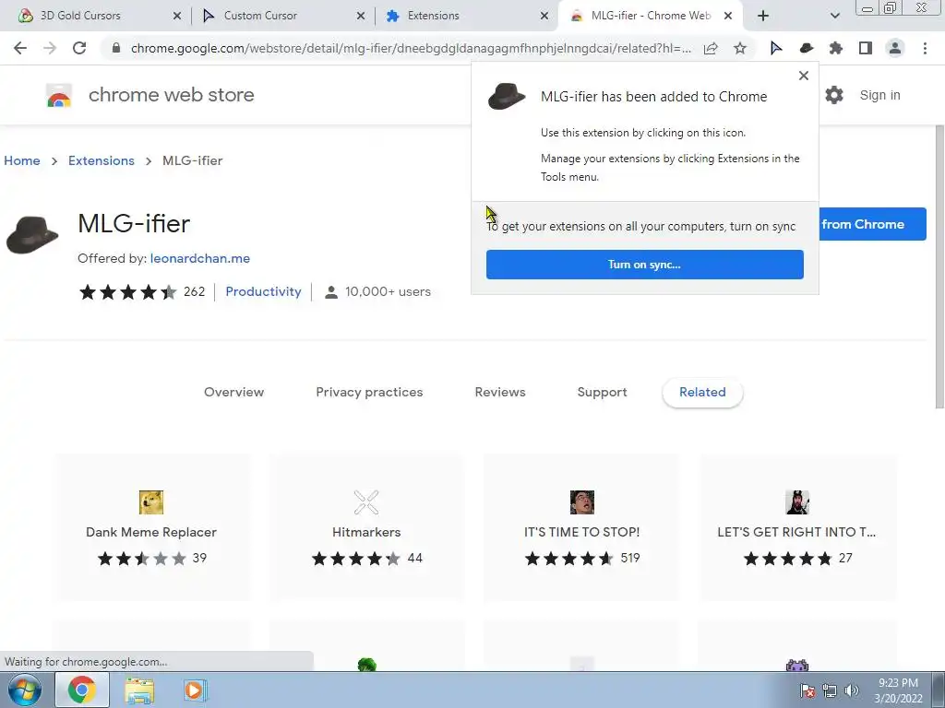Click the network tray icon

830,690
